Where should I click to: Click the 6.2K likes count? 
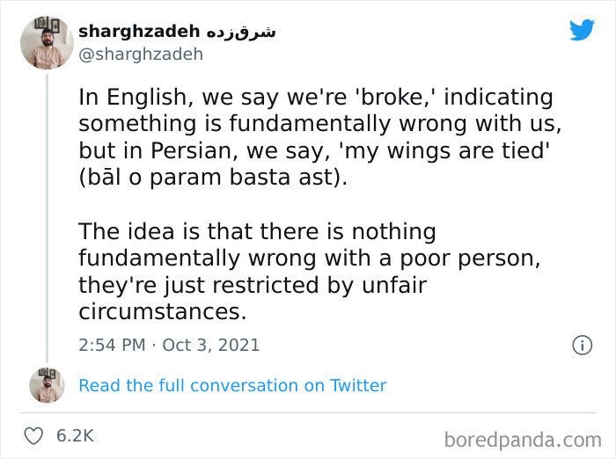pos(75,435)
